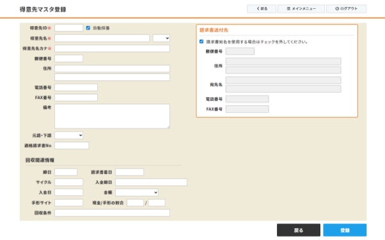The width and height of the screenshot is (385, 240).
Task: Click inside the 備考 notes textarea
Action: (x=112, y=116)
